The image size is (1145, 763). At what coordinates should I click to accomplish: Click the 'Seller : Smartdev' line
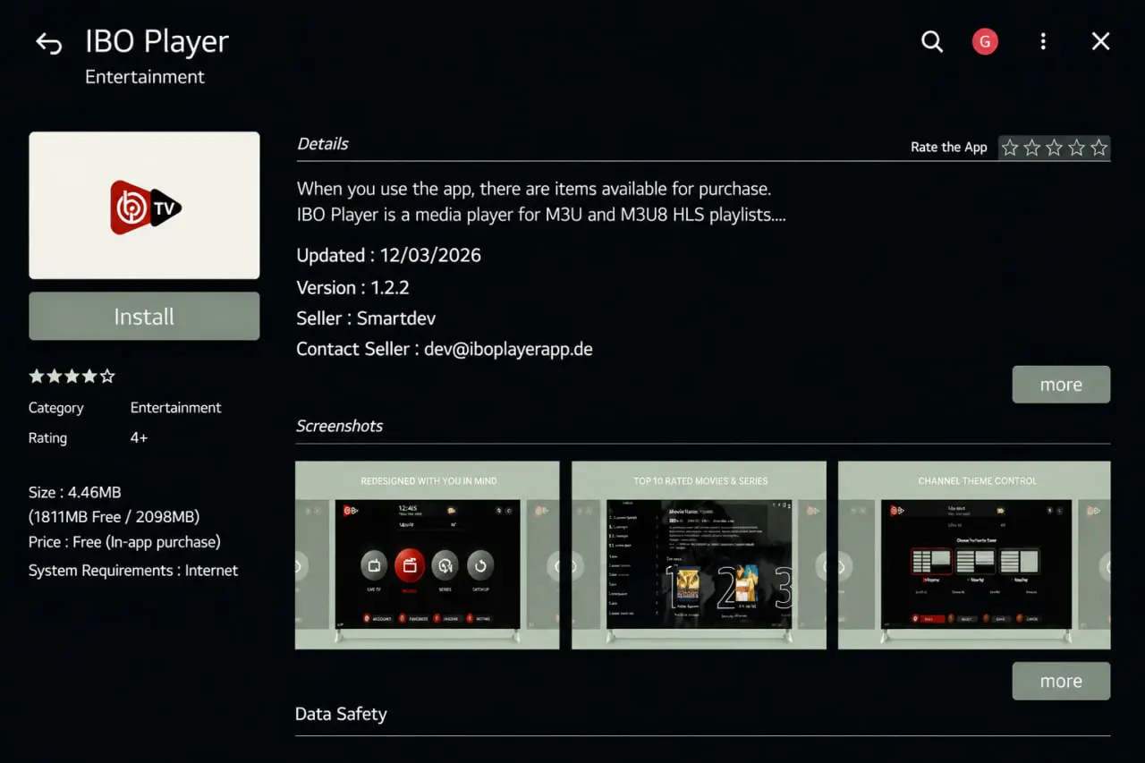366,318
